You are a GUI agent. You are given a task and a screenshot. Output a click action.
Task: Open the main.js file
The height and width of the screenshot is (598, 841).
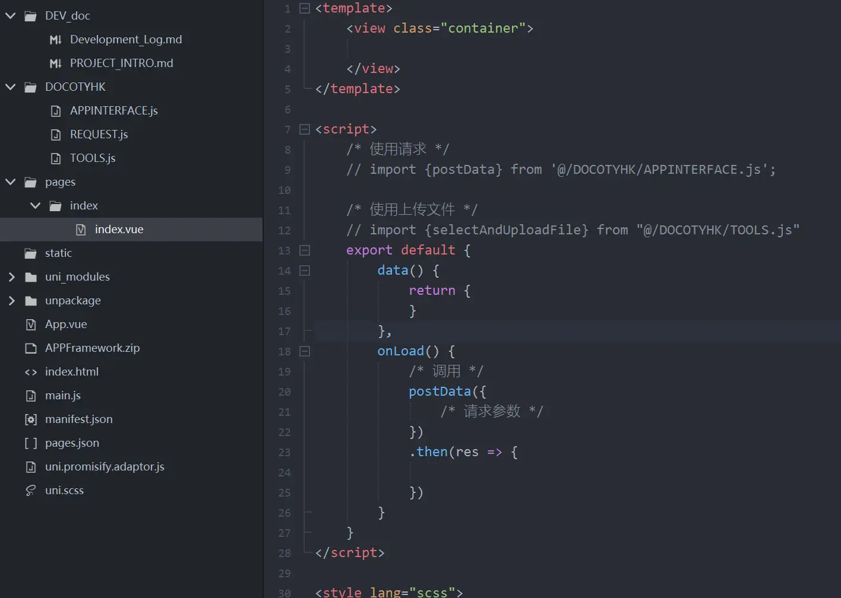63,396
